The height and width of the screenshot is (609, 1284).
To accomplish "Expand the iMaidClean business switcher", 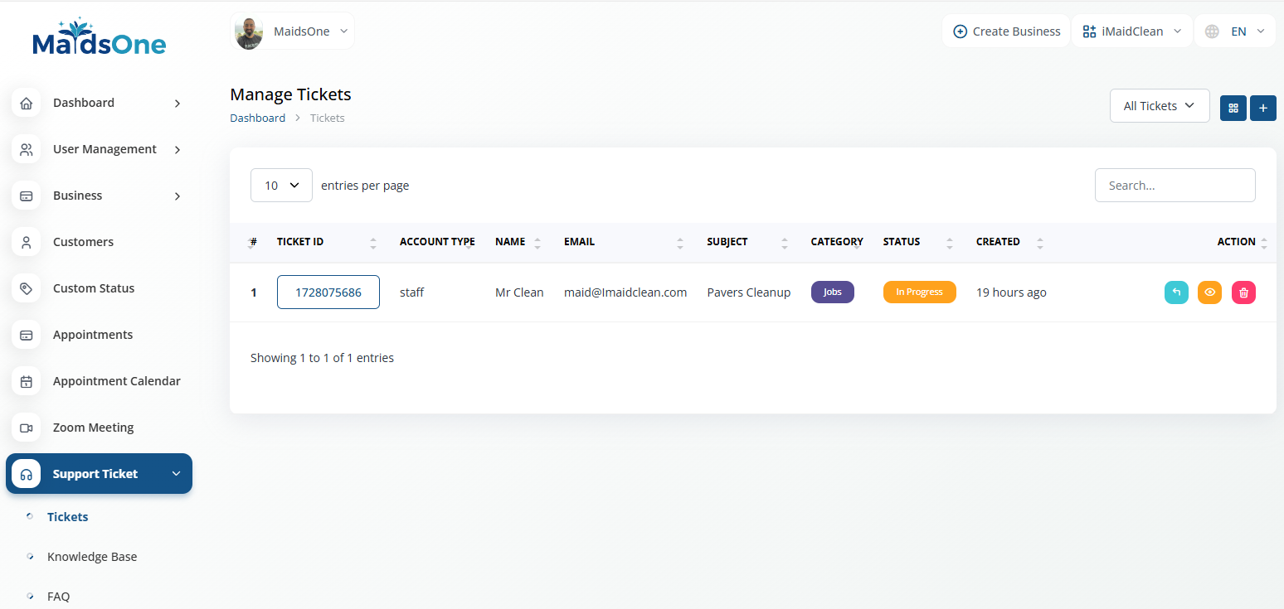I will pos(1132,31).
